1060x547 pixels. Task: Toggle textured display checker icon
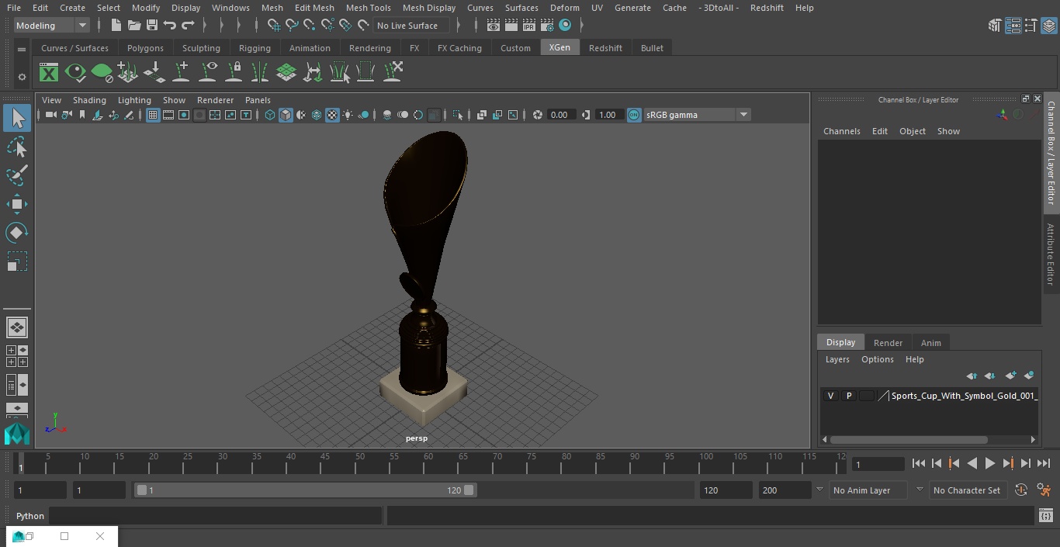[x=332, y=115]
